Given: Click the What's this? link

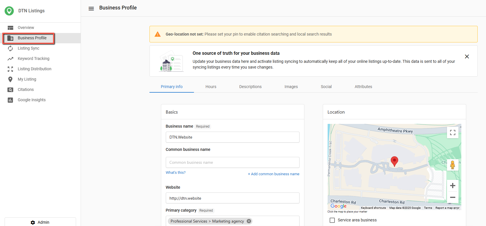Looking at the screenshot, I should tap(176, 173).
